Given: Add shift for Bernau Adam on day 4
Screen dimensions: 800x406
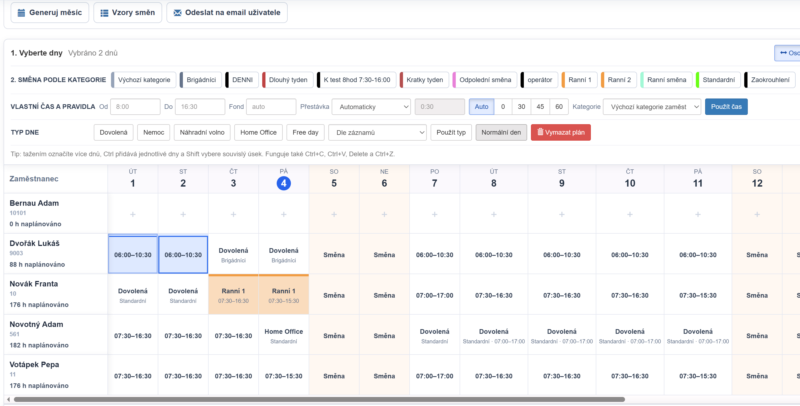Looking at the screenshot, I should click(x=284, y=214).
